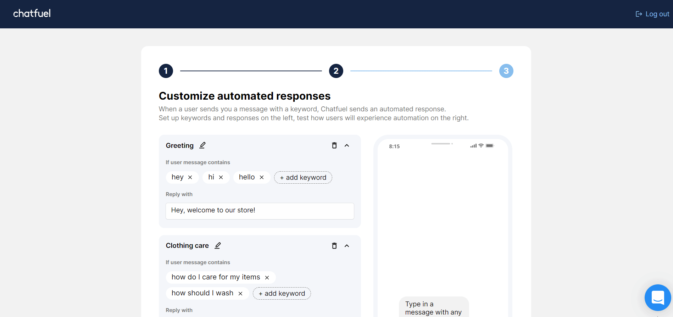Delete the Clothing care block
673x317 pixels.
click(x=334, y=246)
